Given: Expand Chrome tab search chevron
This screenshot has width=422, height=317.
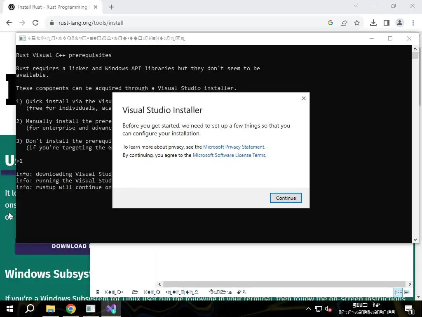Looking at the screenshot, I should point(356,6).
